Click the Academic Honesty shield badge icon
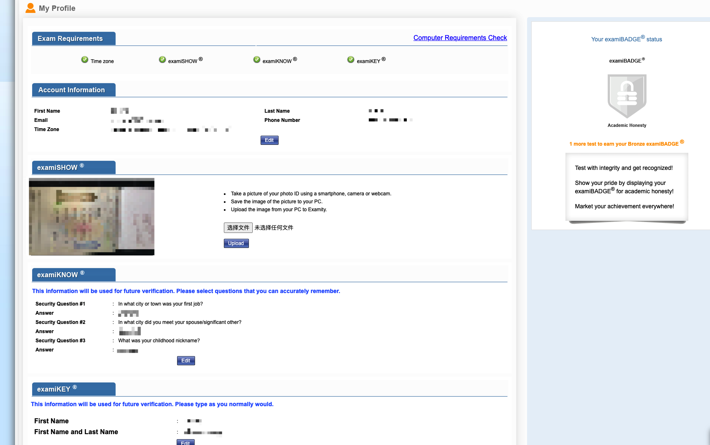 [627, 96]
